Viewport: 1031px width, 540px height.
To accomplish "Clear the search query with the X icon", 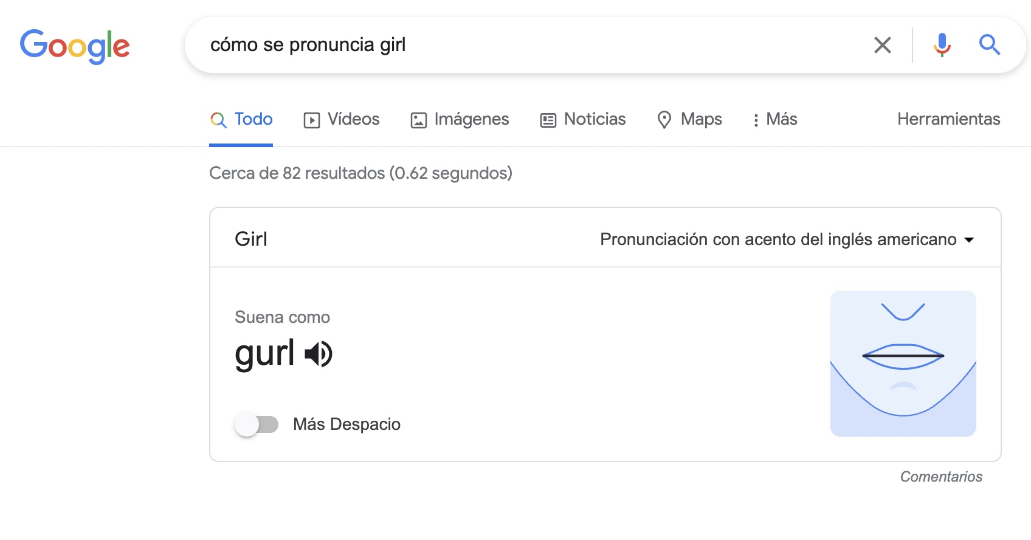I will tap(883, 44).
